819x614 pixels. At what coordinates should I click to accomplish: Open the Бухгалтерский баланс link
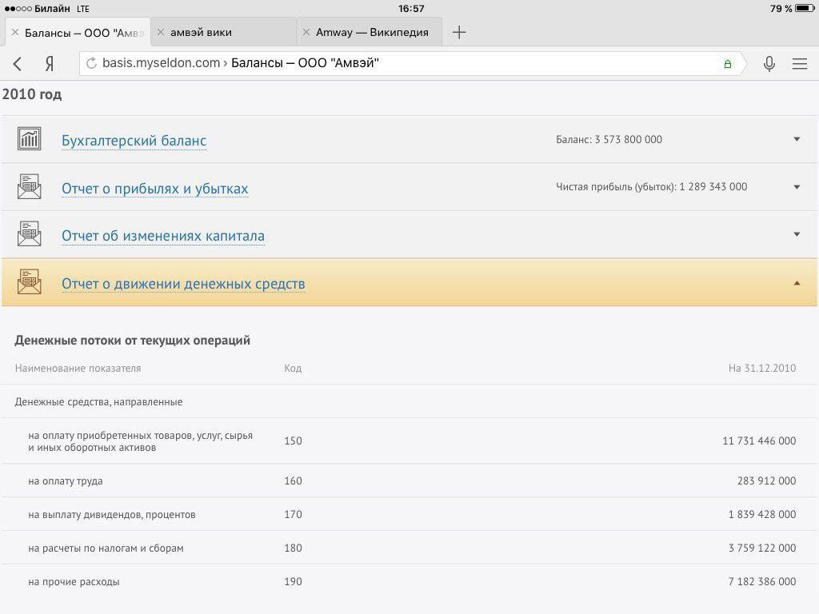pos(134,141)
